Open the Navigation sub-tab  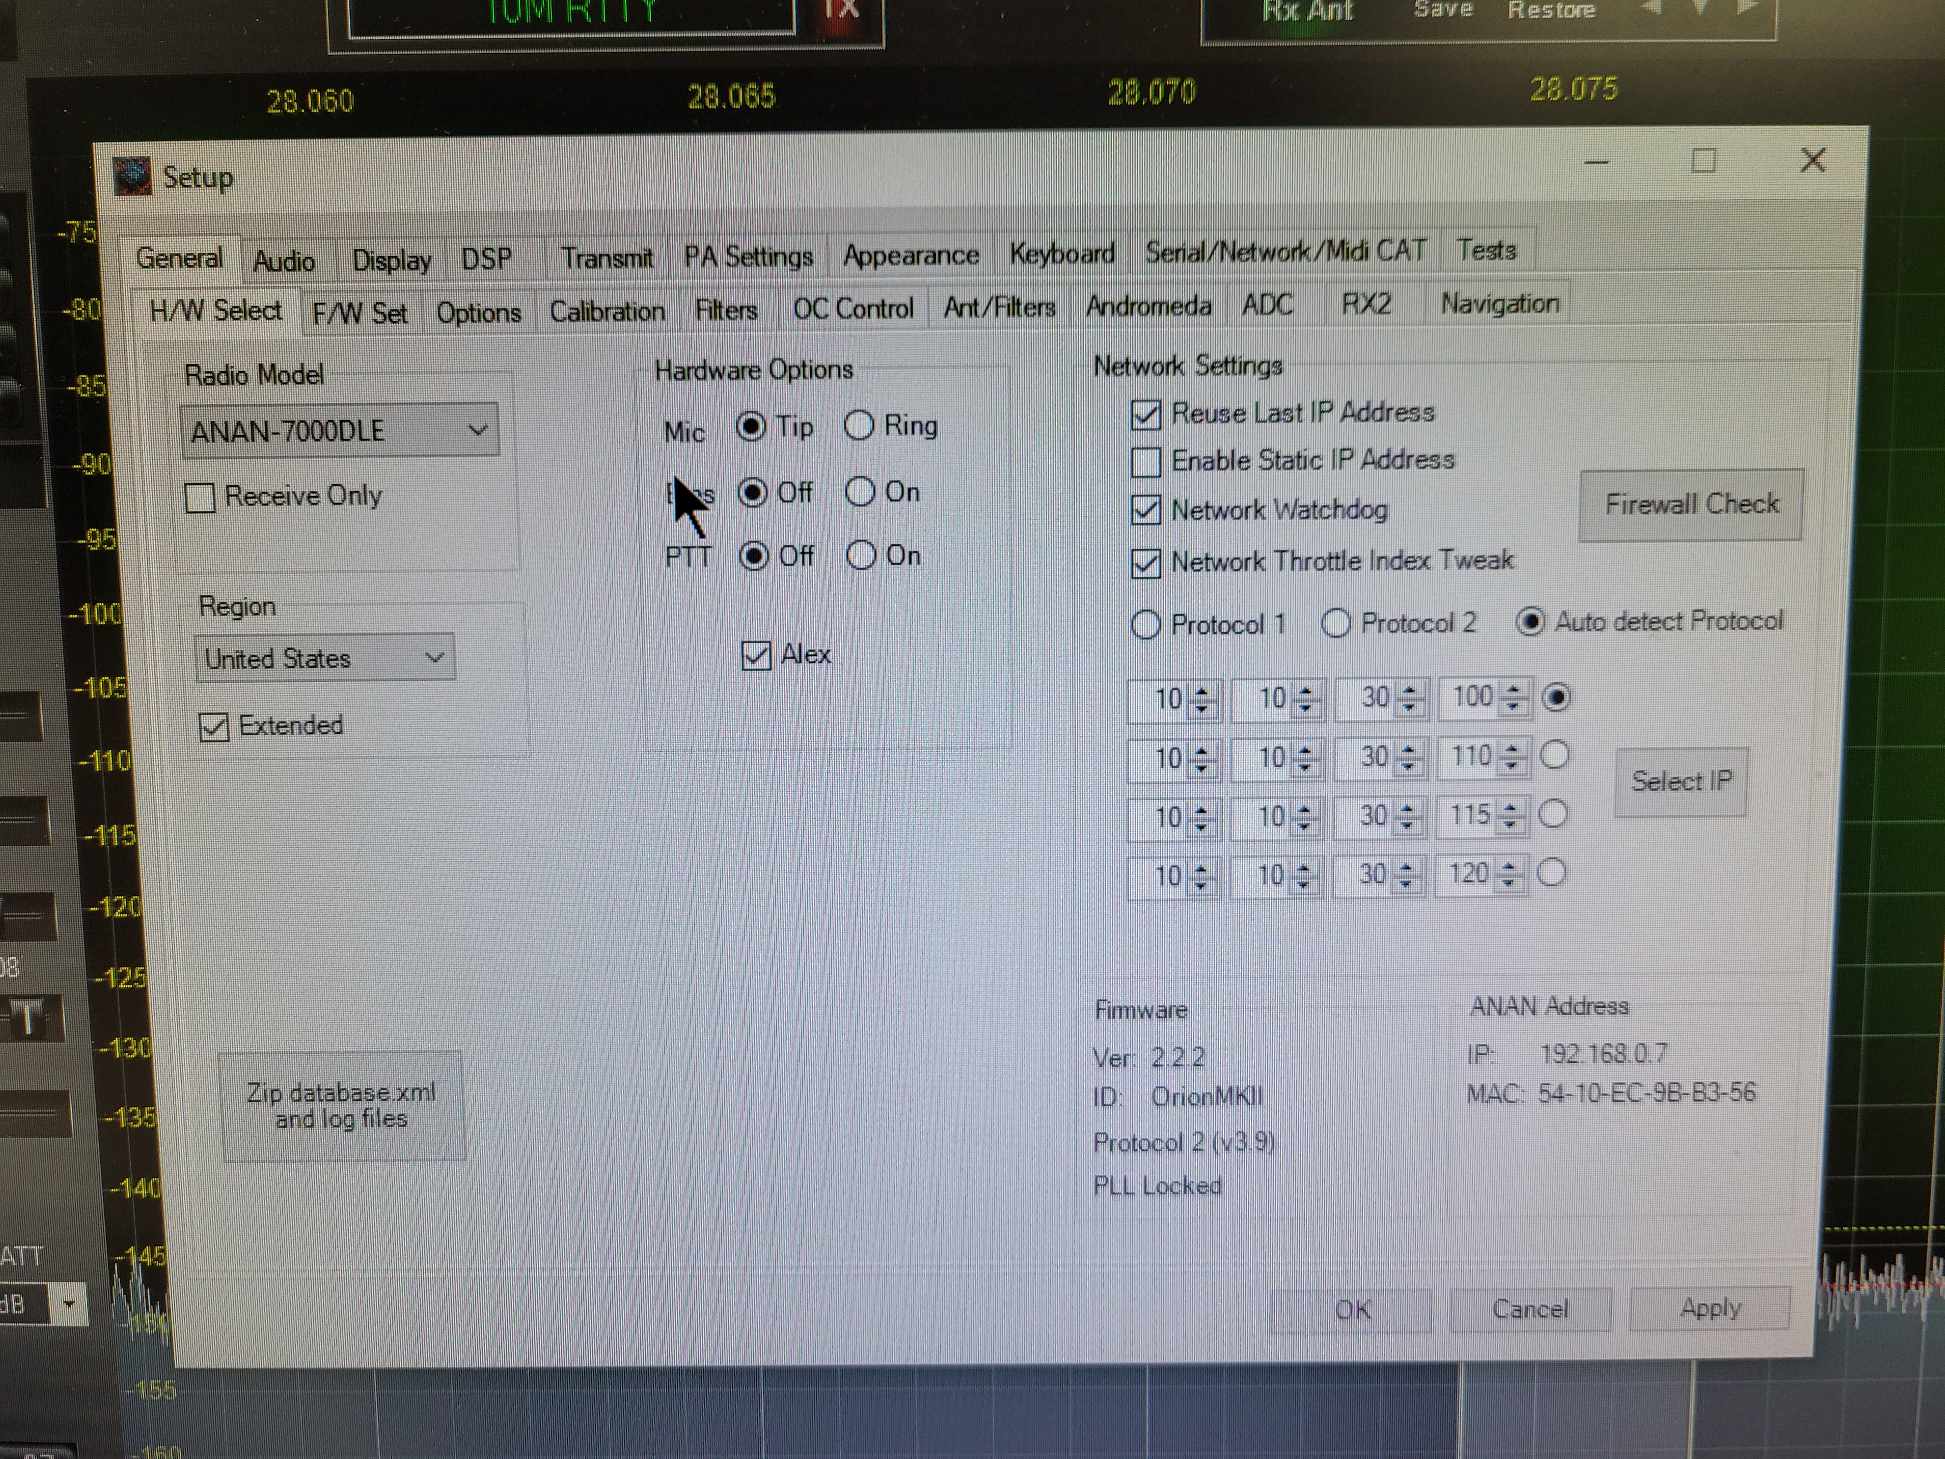click(x=1499, y=303)
